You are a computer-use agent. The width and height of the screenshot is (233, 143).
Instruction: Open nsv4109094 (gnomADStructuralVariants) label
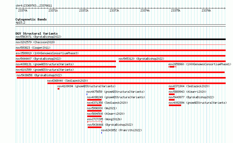(x=86, y=86)
